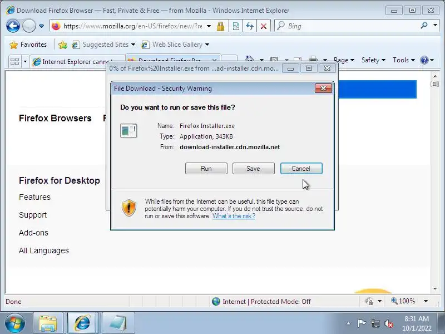Open the search providers dropdown arrow
The height and width of the screenshot is (334, 445).
coord(435,26)
